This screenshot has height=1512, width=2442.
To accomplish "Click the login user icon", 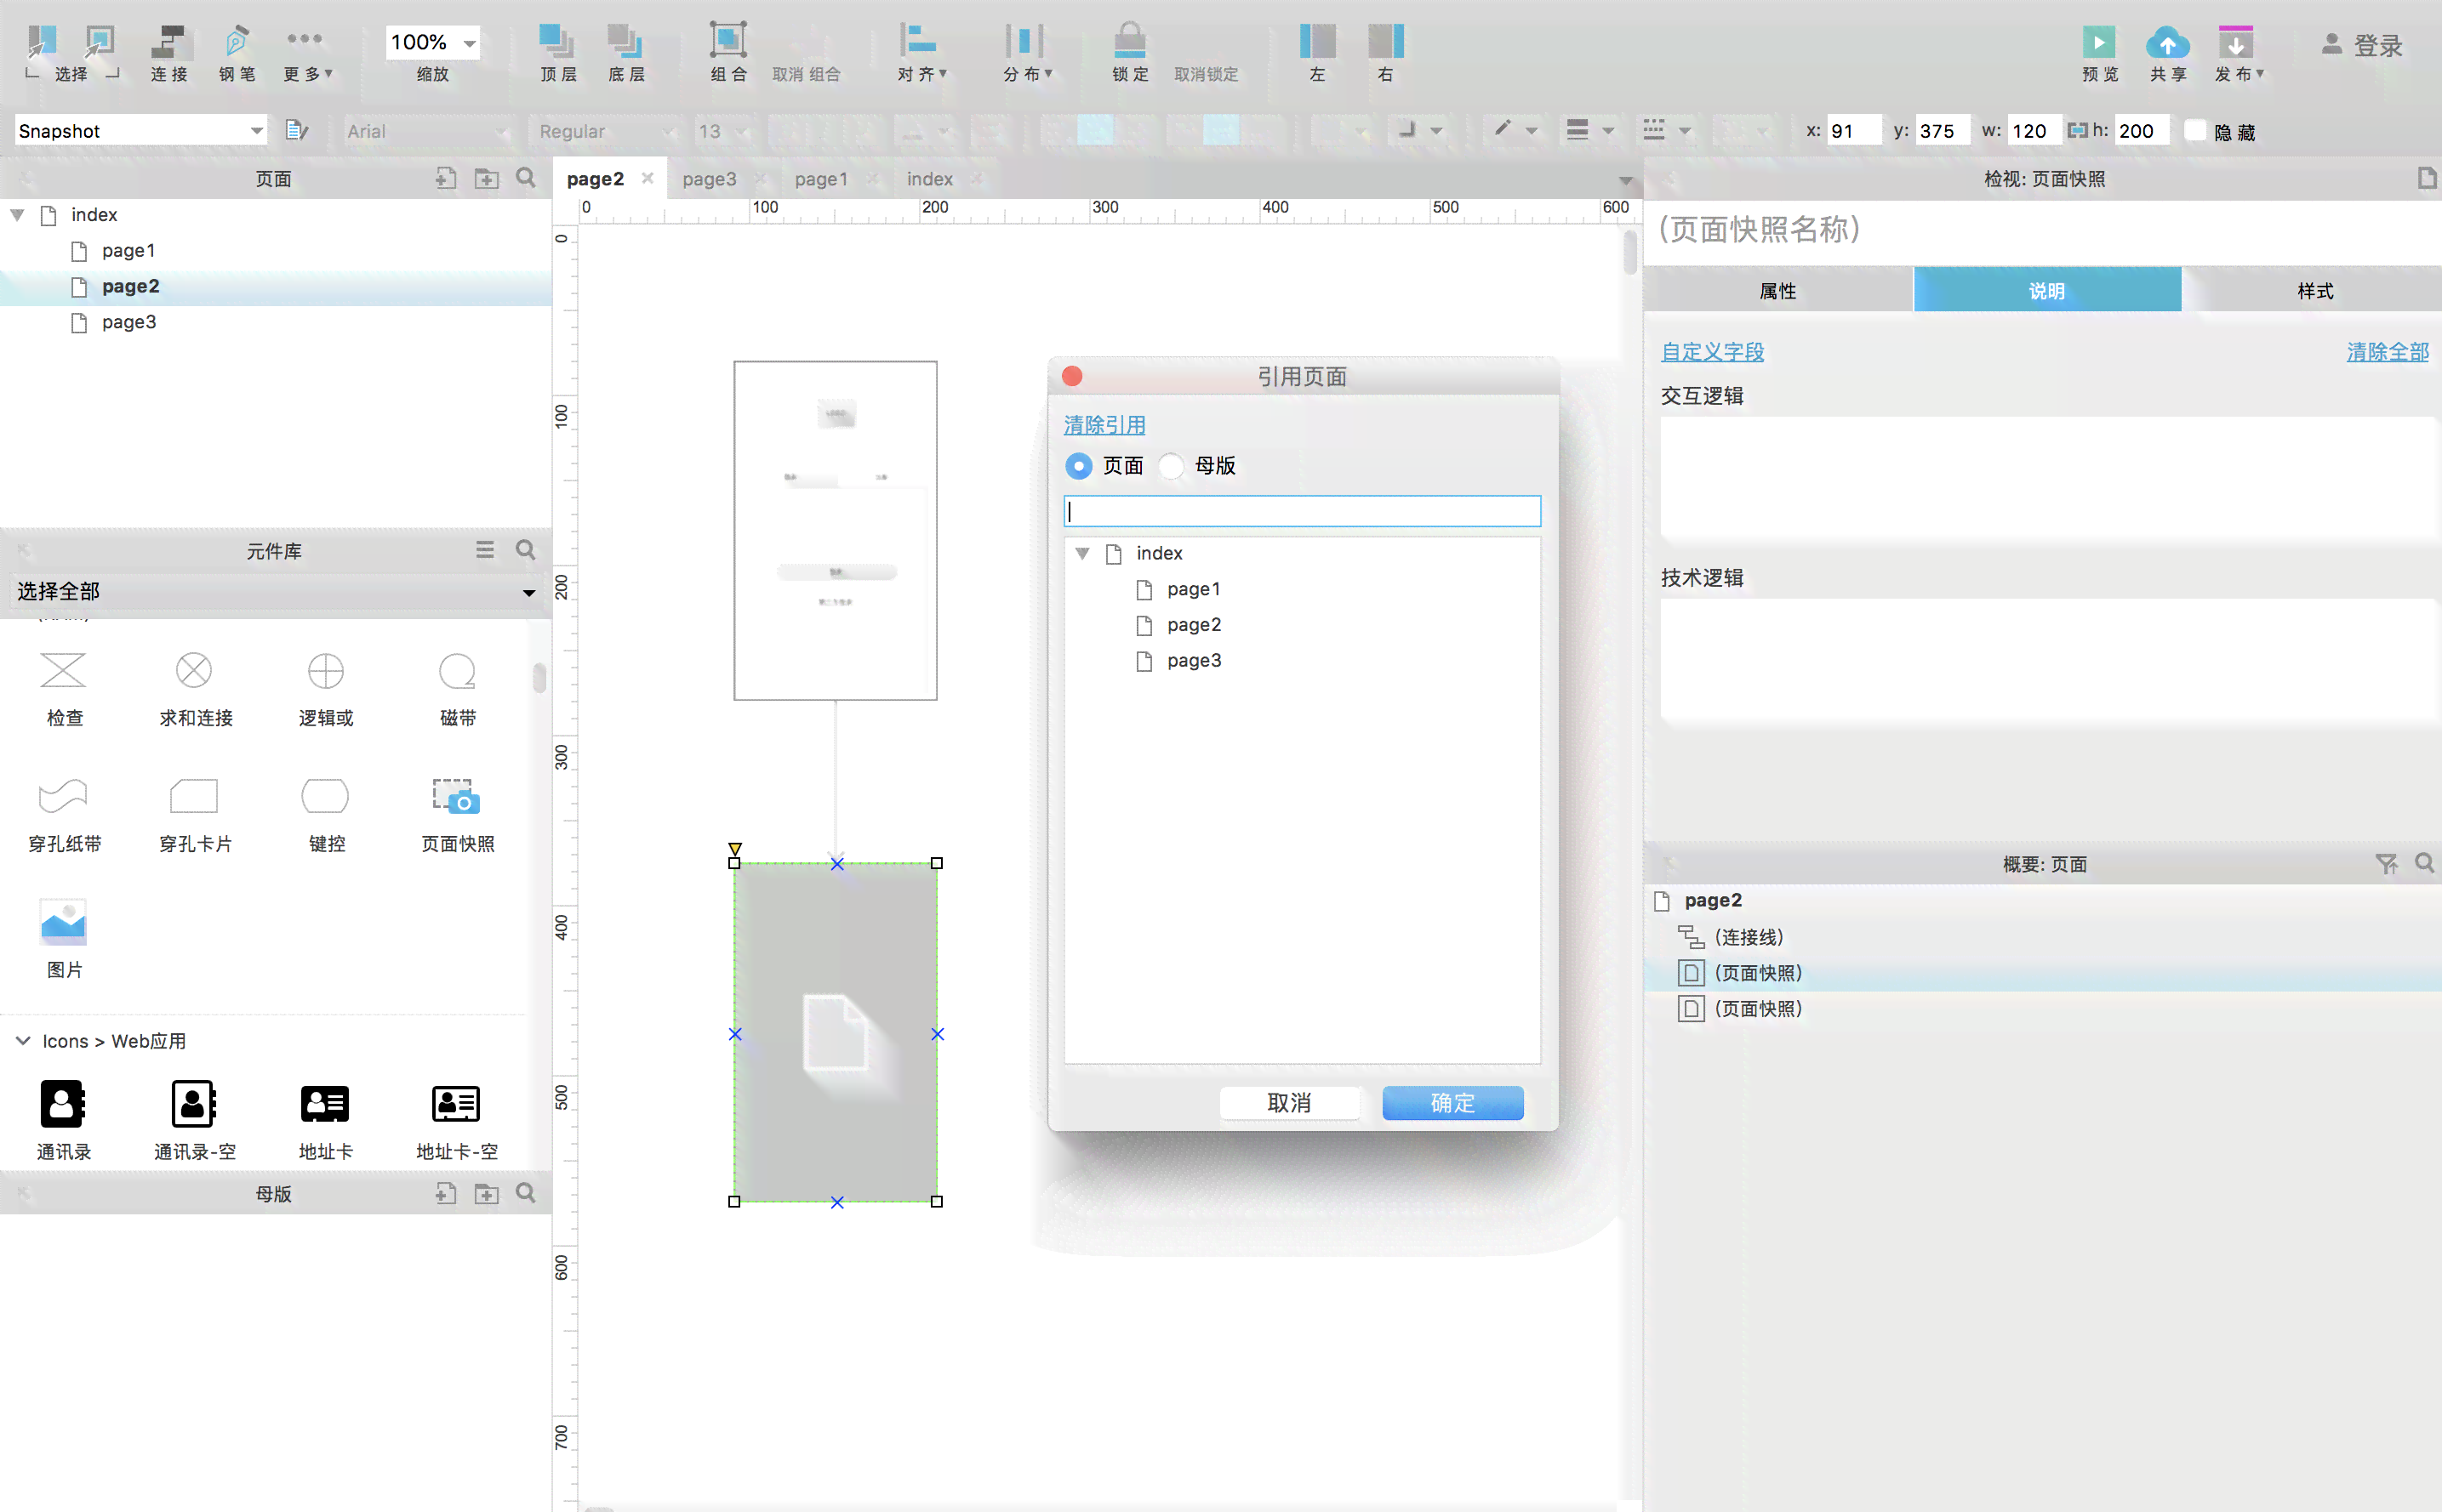I will [2331, 44].
